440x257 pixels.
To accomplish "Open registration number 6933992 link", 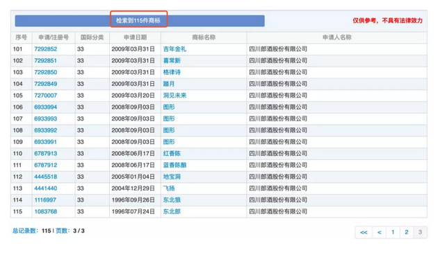I will [x=45, y=130].
